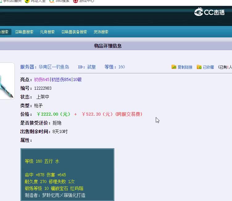
Task: Click highlight text 初总伤854
Action: point(61,80)
